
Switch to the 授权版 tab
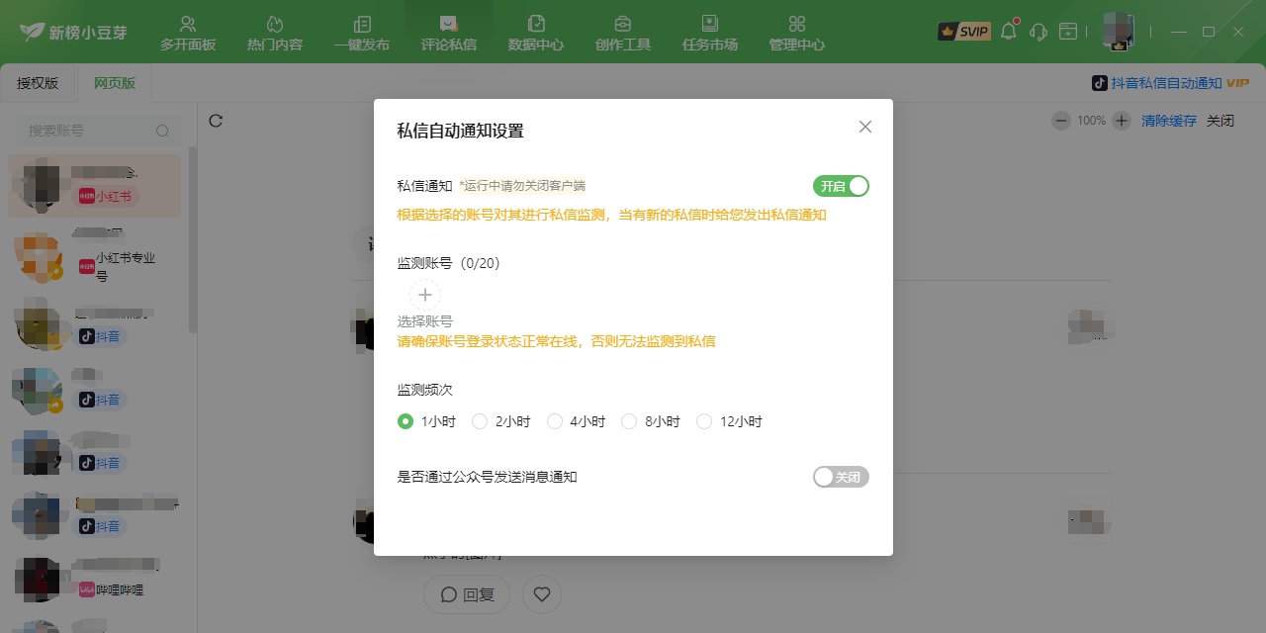click(x=38, y=83)
